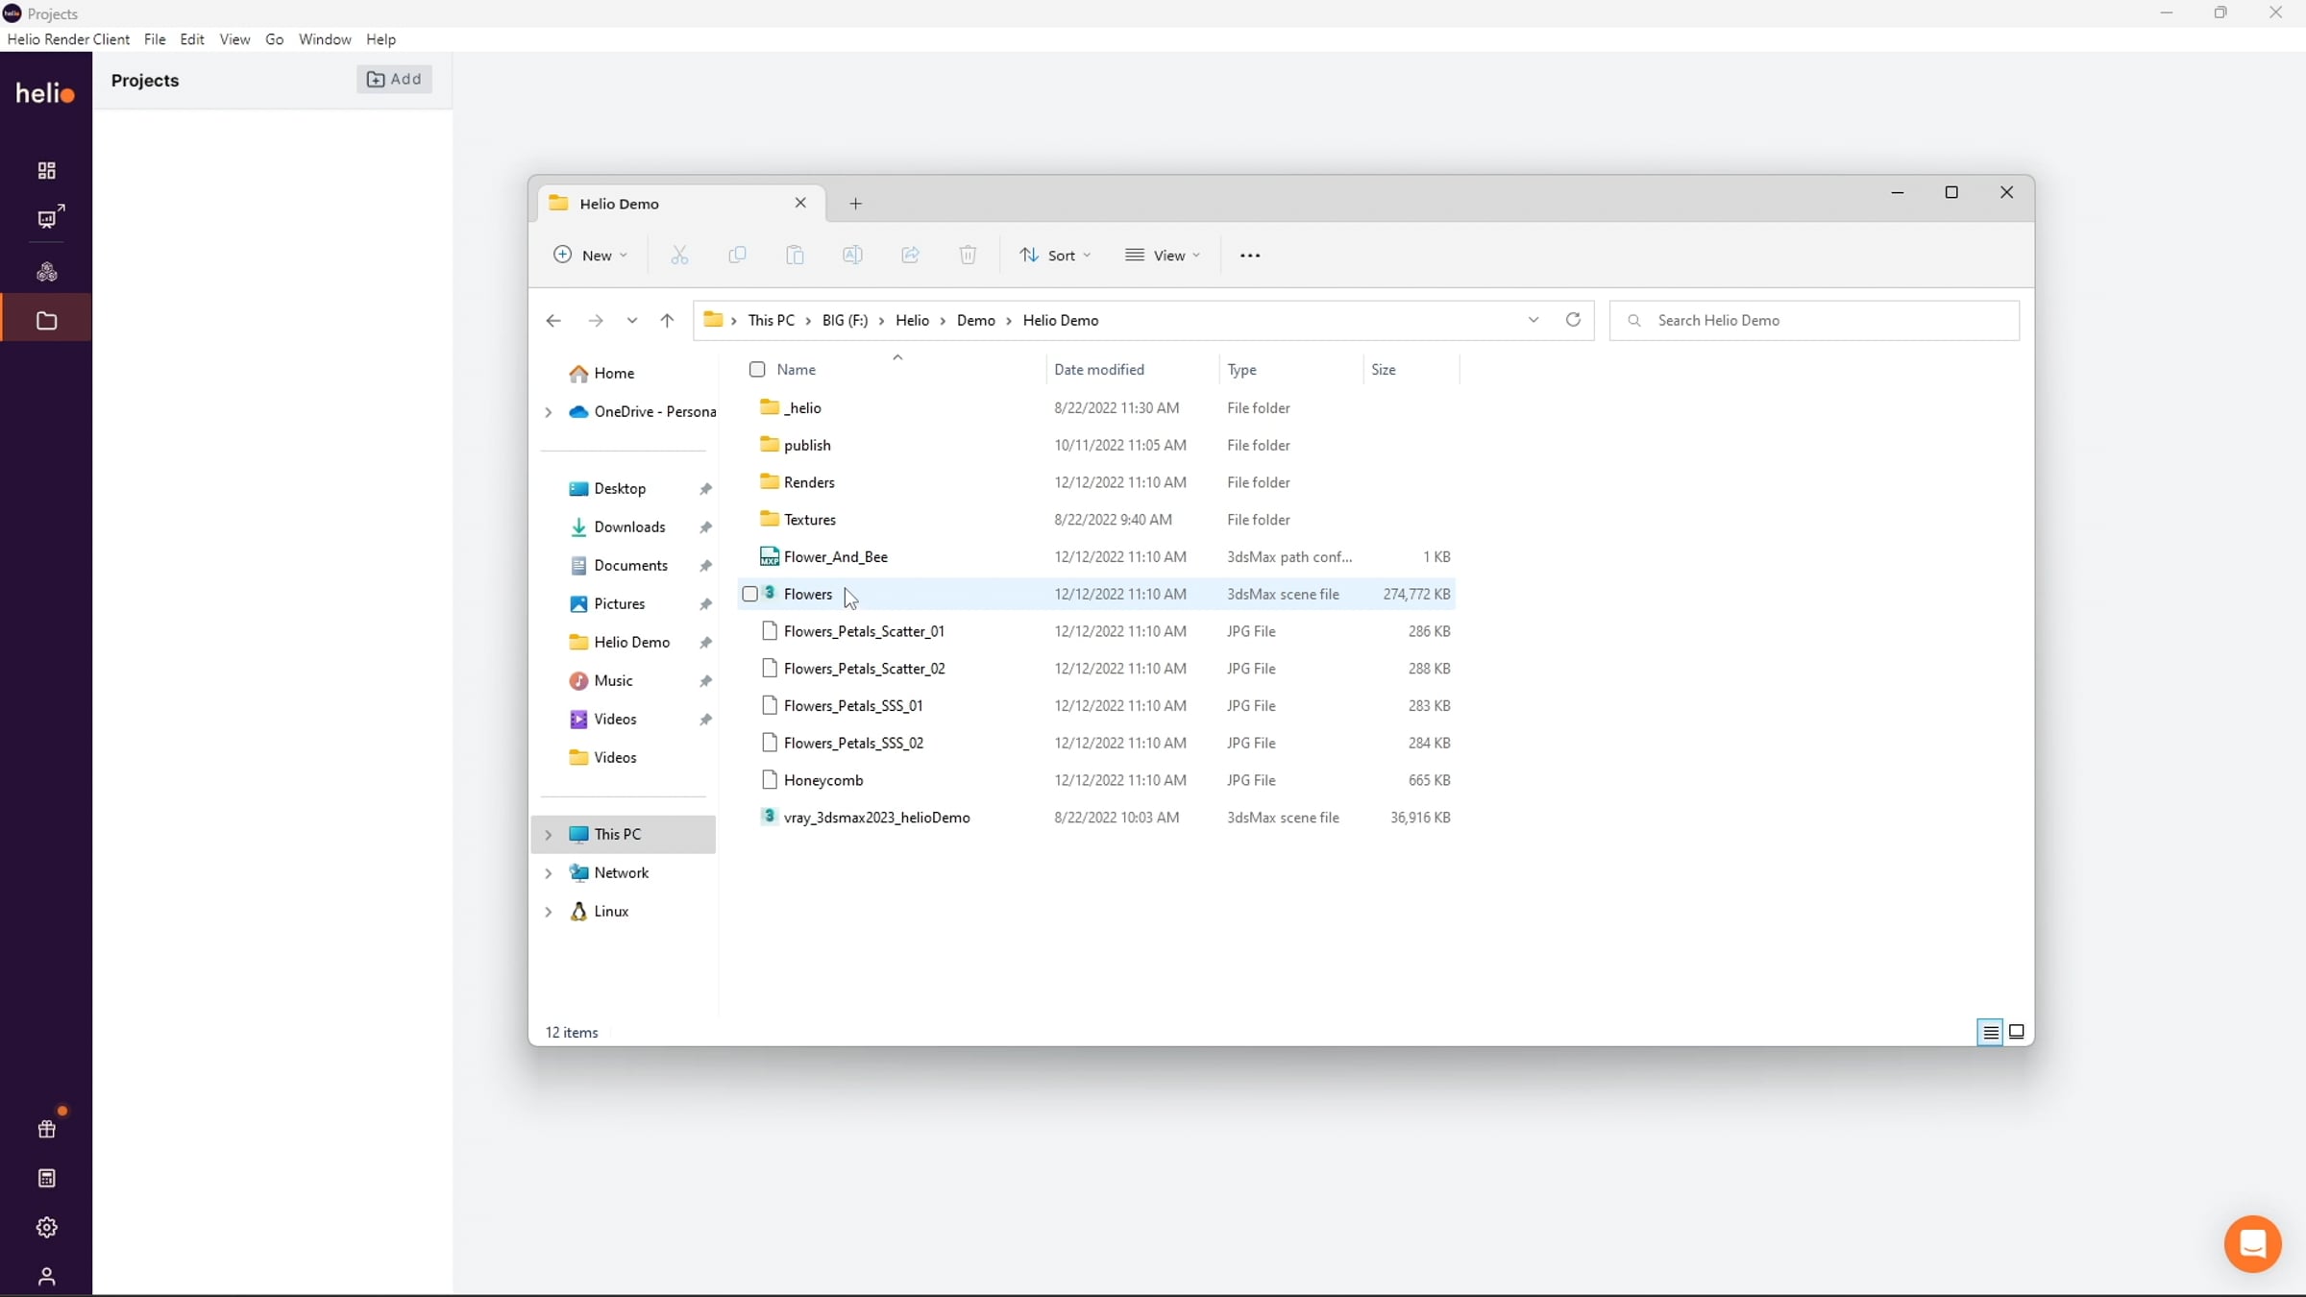
Task: Open the Window menu in Helio
Action: click(x=325, y=39)
